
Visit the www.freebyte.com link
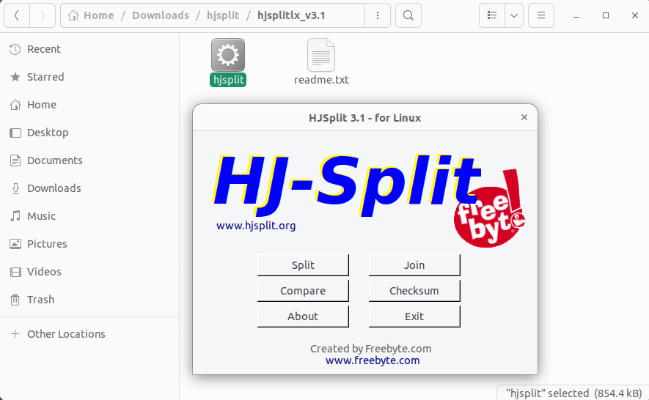373,360
